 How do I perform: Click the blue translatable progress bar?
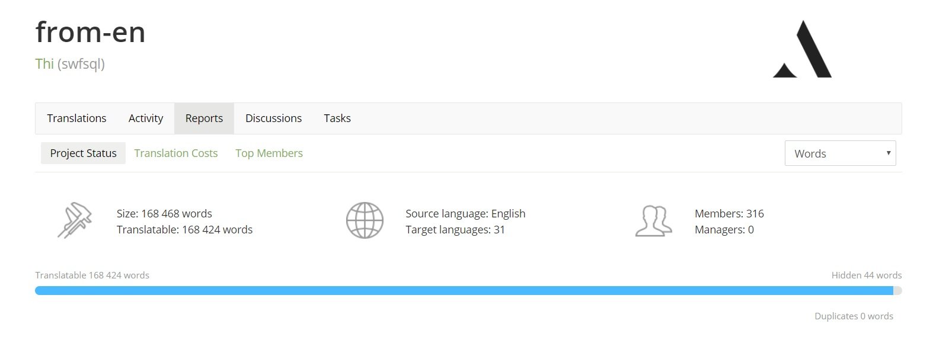(464, 291)
